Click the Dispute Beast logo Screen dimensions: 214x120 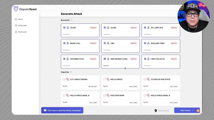coord(25,9)
